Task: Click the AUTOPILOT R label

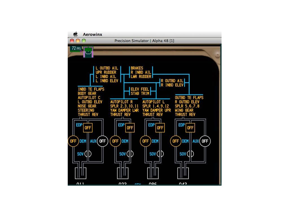Action: pyautogui.click(x=121, y=102)
